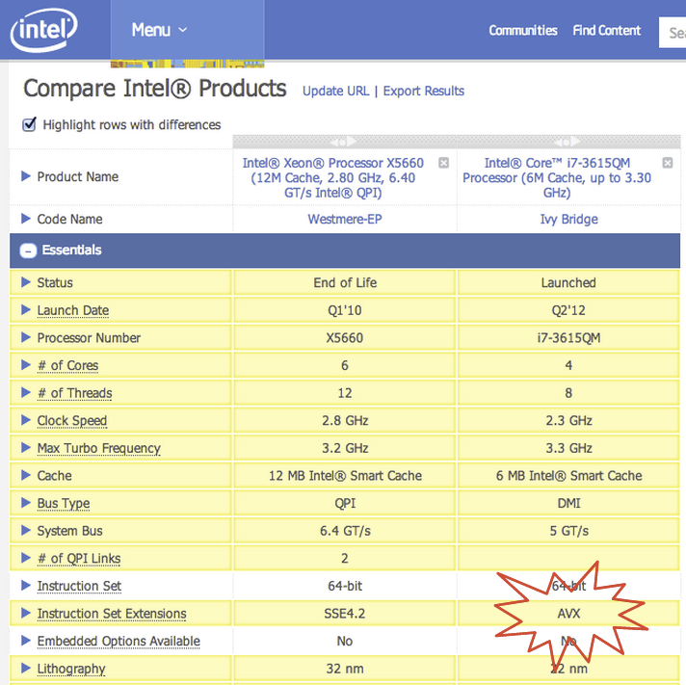Viewport: 686px width, 685px height.
Task: Select the 6.4 GT/s system bus cell
Action: click(x=345, y=531)
